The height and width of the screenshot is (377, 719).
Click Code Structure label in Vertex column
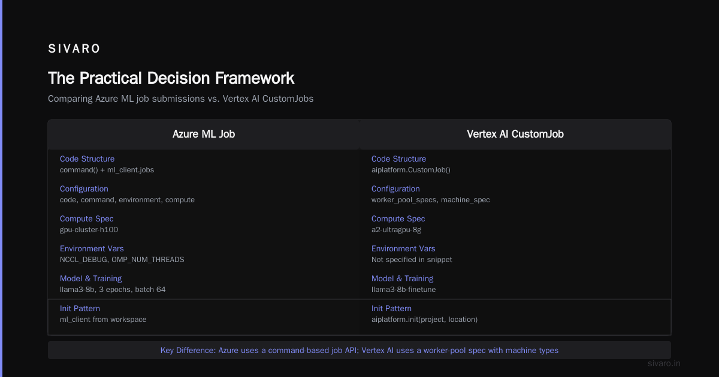click(398, 159)
